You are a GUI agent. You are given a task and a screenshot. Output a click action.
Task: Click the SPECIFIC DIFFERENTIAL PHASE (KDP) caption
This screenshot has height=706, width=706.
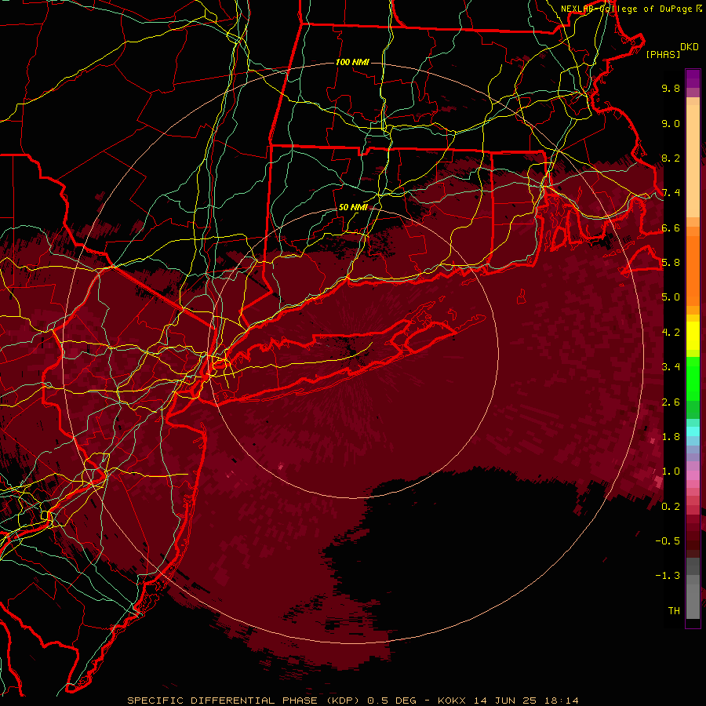pos(243,701)
